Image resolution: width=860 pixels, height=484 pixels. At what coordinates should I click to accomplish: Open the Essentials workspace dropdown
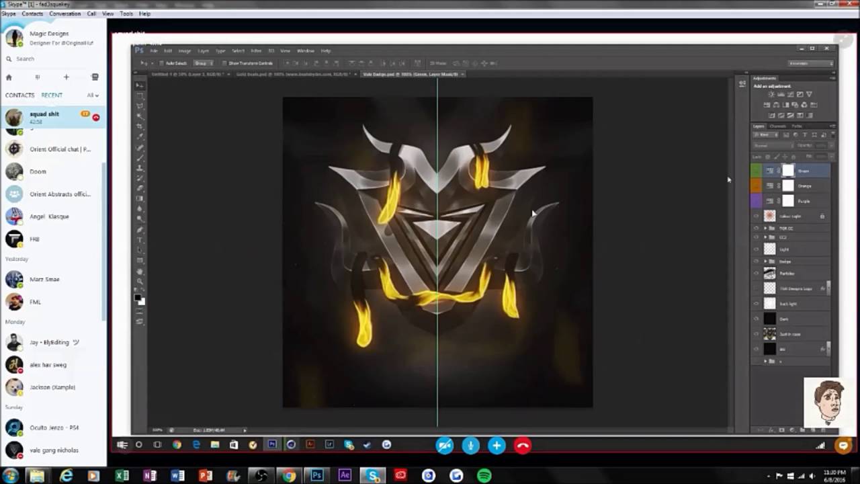(x=810, y=63)
